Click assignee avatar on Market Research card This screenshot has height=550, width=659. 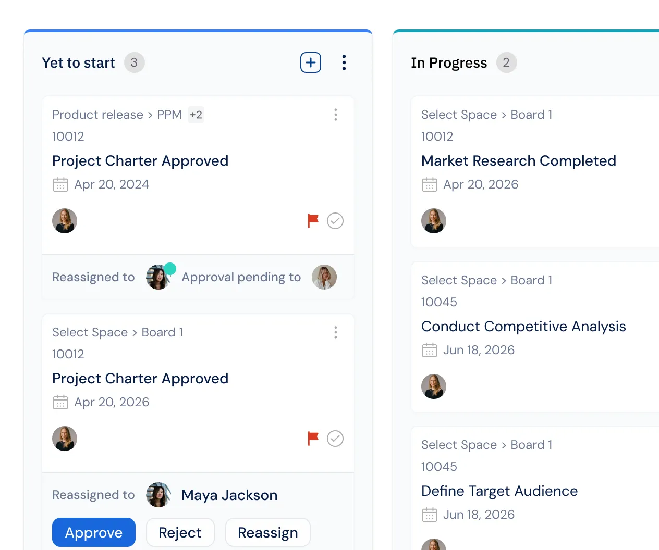click(434, 221)
